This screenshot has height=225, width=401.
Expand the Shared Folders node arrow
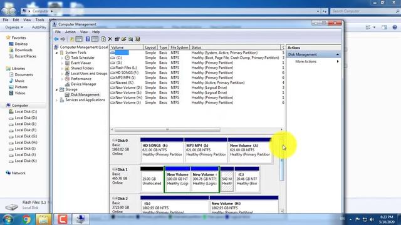click(x=62, y=68)
